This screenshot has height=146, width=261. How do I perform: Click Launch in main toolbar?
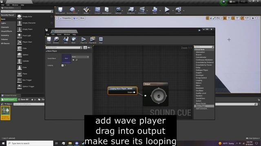[178, 11]
